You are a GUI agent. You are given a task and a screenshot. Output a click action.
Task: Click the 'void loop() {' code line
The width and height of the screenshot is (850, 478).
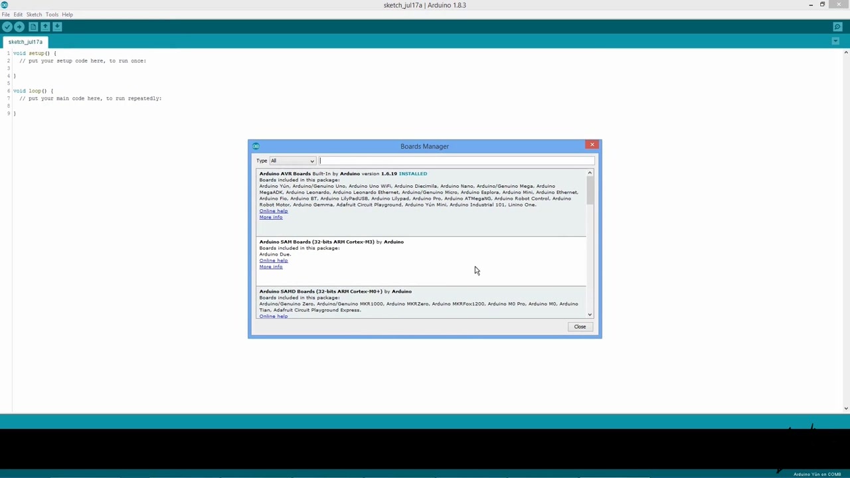coord(33,91)
